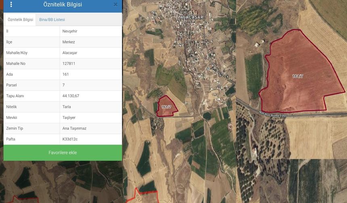Click the Nevşehir province value
This screenshot has height=203, width=347.
(70, 31)
